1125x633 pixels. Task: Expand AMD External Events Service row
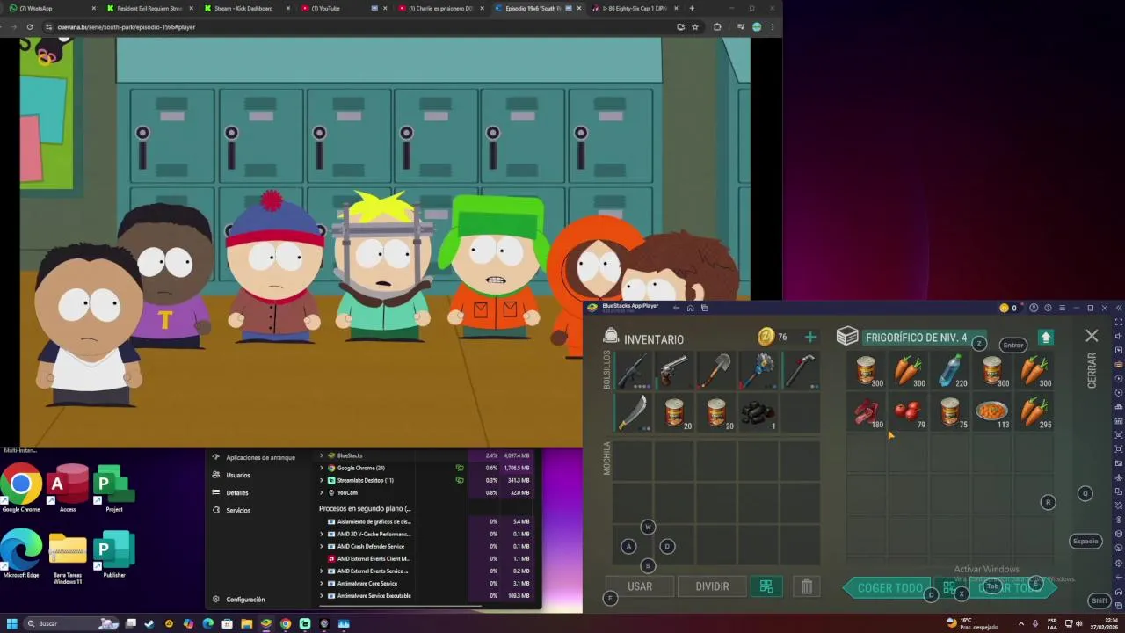click(322, 571)
